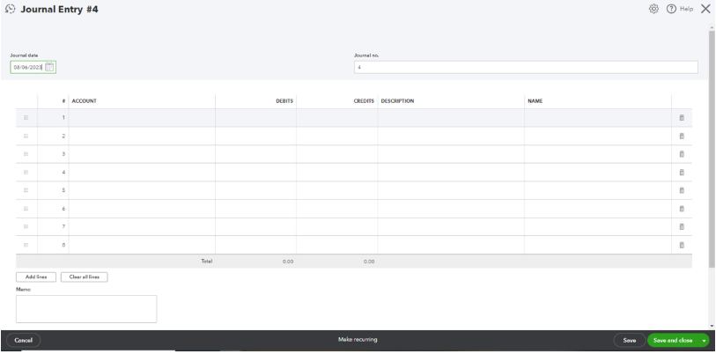Select the Credits cell of line 2
This screenshot has height=354, width=716.
tap(337, 136)
